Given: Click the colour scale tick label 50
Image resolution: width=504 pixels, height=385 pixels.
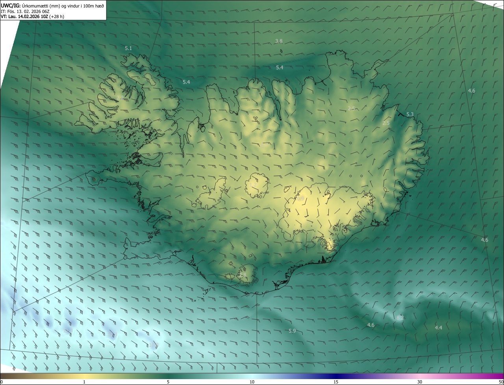Looking at the screenshot, I should pos(500,382).
